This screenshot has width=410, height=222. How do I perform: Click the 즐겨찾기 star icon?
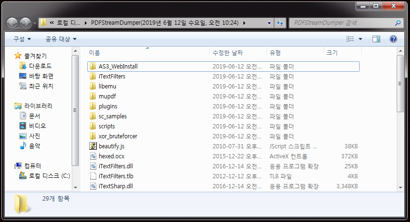coord(18,56)
